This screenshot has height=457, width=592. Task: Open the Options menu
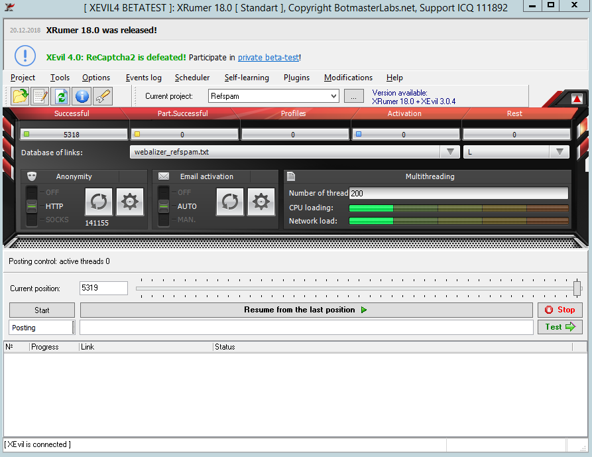[96, 78]
